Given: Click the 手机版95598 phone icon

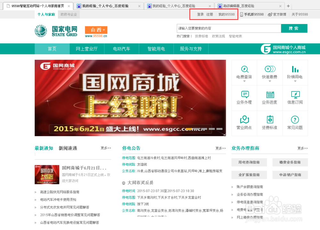Looking at the screenshot, I should [241, 14].
